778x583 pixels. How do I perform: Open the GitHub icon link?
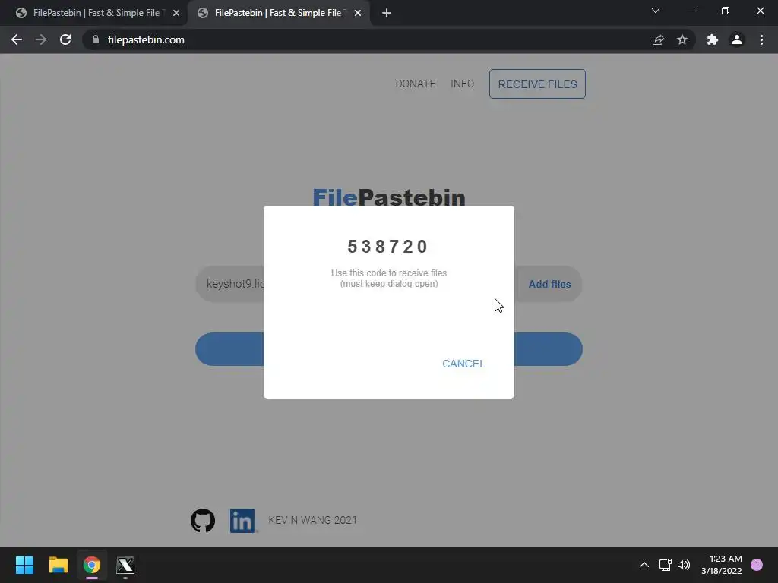[x=203, y=521]
